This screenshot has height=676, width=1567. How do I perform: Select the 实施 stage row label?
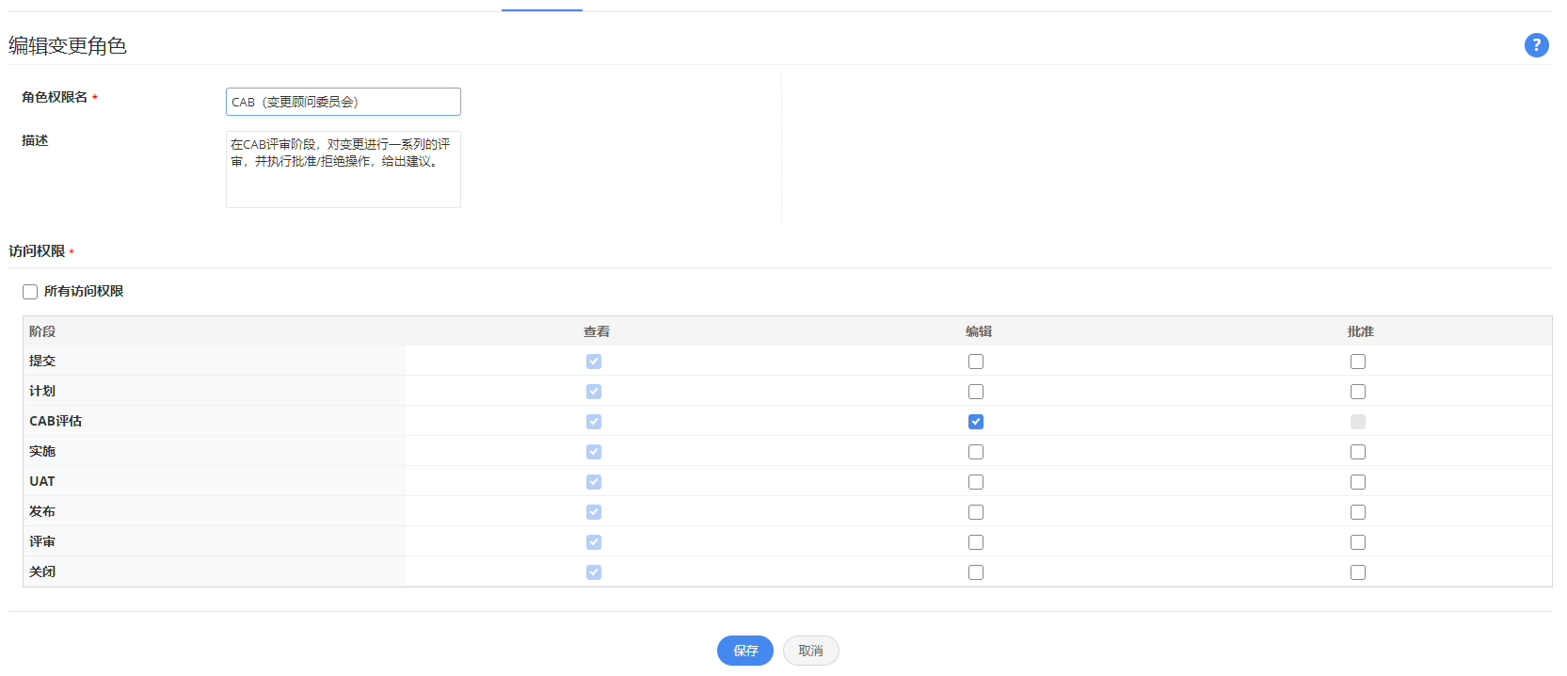click(42, 451)
